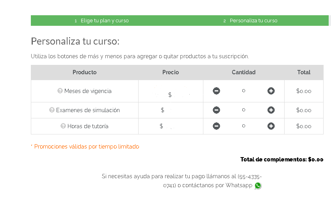The height and width of the screenshot is (204, 331).
Task: Reduce Horas de tutoría quantity
Action: point(216,126)
